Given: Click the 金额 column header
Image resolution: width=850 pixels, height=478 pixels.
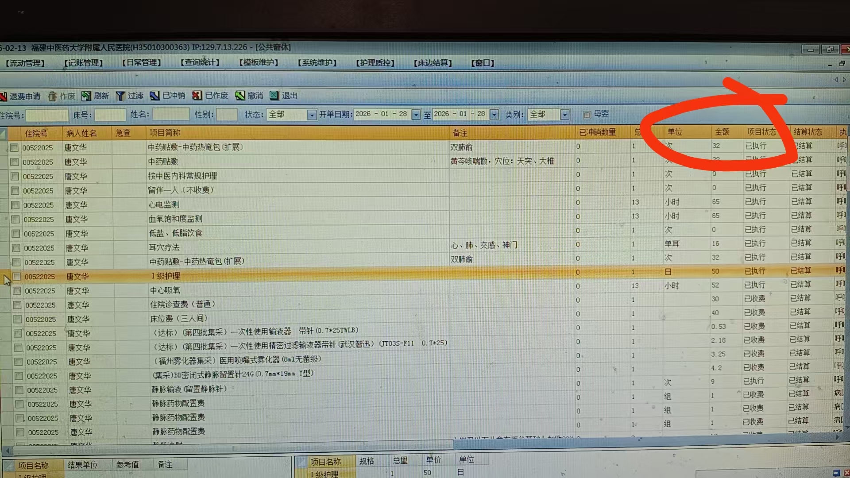Looking at the screenshot, I should 722,132.
